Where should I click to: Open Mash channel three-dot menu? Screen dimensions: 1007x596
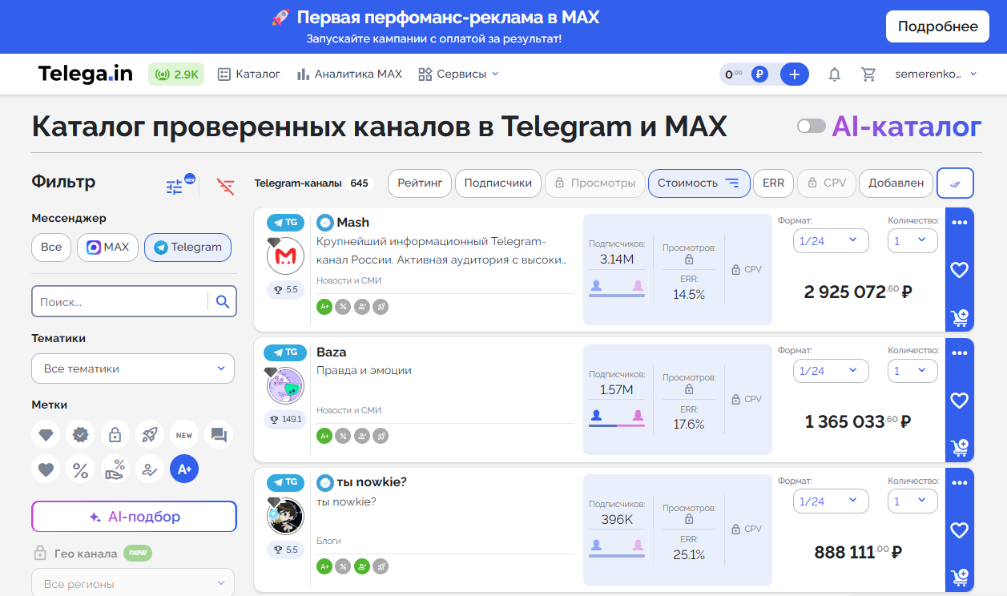point(959,223)
